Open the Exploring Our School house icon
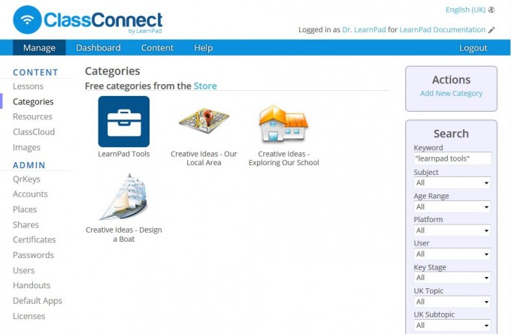The height and width of the screenshot is (334, 511). tap(283, 124)
